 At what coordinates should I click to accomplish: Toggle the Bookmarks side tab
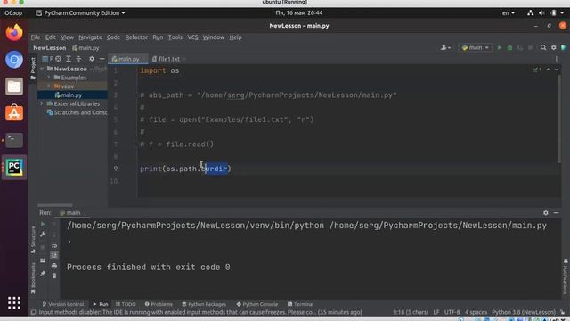(x=33, y=278)
